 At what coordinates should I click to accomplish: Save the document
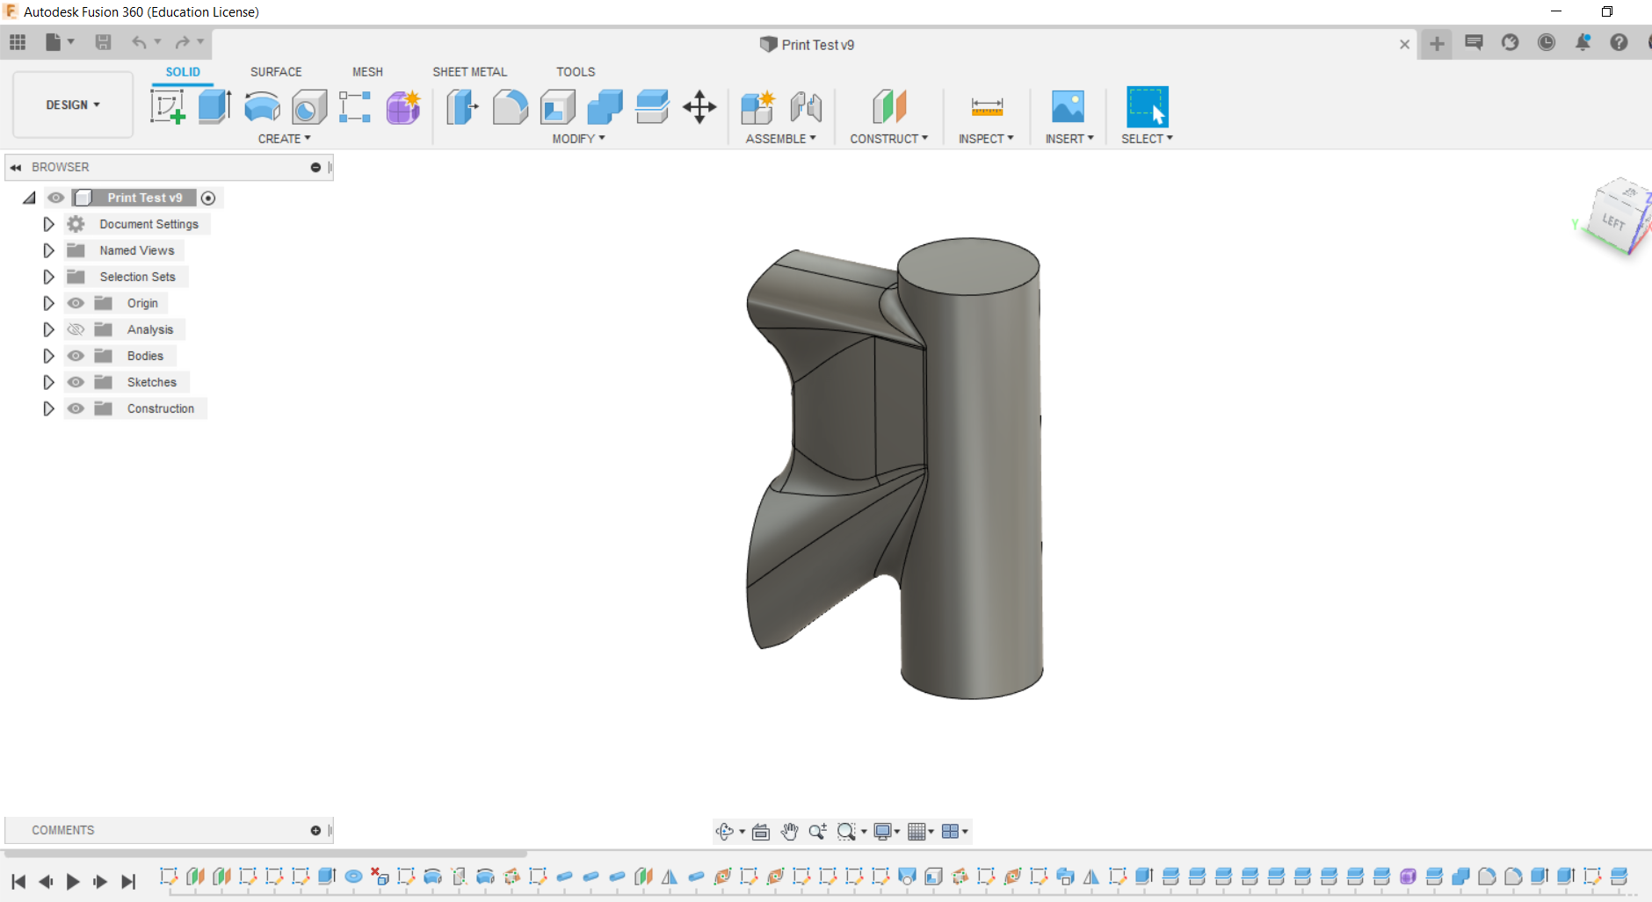click(x=103, y=42)
